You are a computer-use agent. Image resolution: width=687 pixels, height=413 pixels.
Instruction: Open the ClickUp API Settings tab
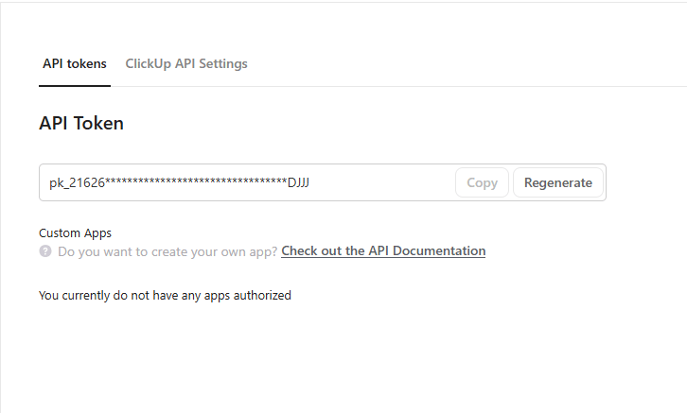[x=186, y=64]
